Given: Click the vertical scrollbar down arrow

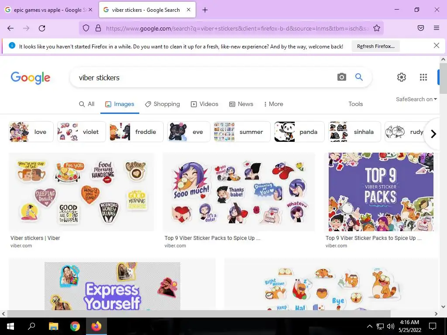Looking at the screenshot, I should pyautogui.click(x=443, y=307).
